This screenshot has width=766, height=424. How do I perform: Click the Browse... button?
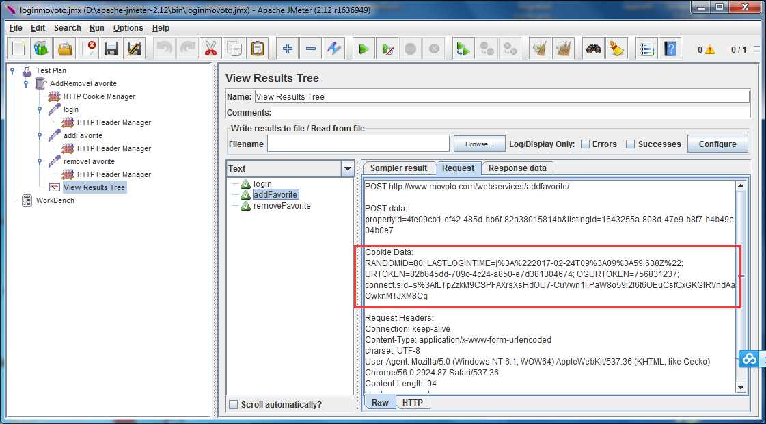479,144
